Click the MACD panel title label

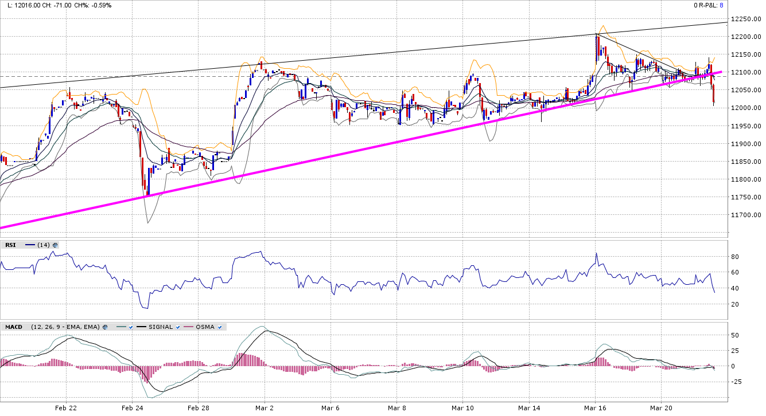click(x=13, y=327)
